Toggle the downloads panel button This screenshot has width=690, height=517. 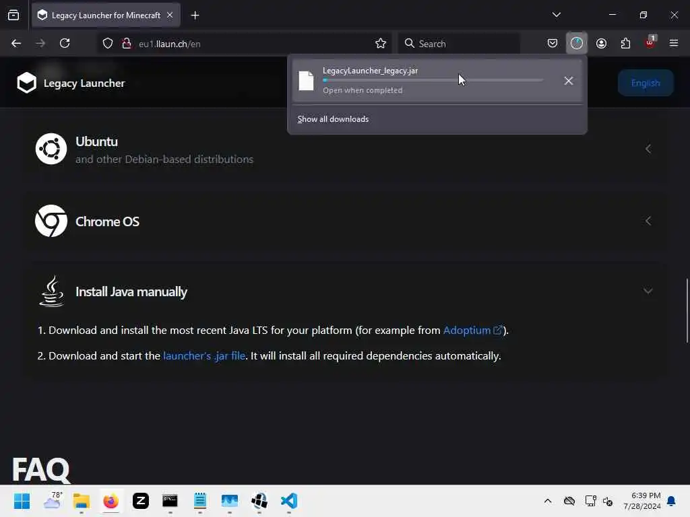[577, 44]
